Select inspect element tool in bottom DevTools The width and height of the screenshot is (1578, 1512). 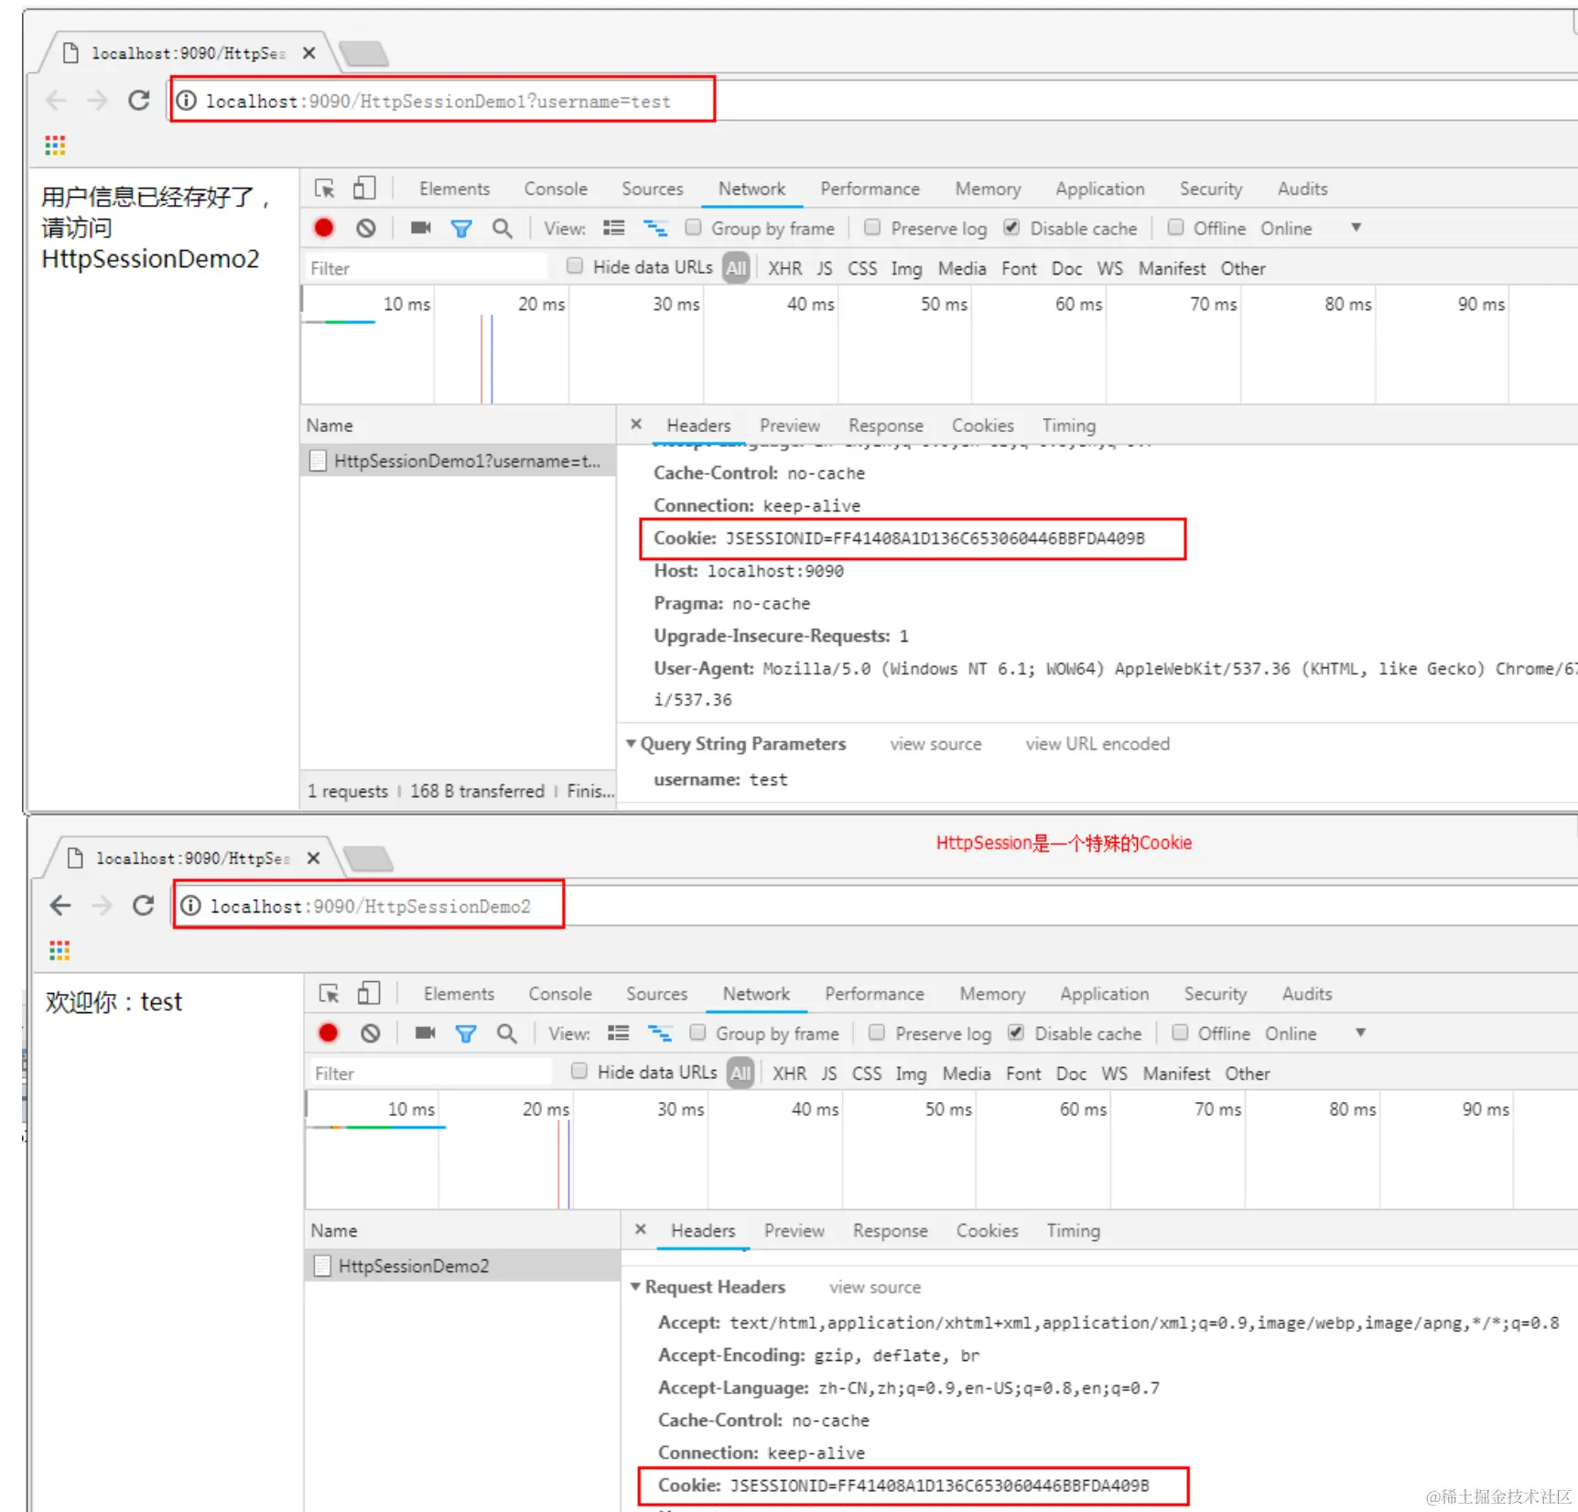(330, 994)
